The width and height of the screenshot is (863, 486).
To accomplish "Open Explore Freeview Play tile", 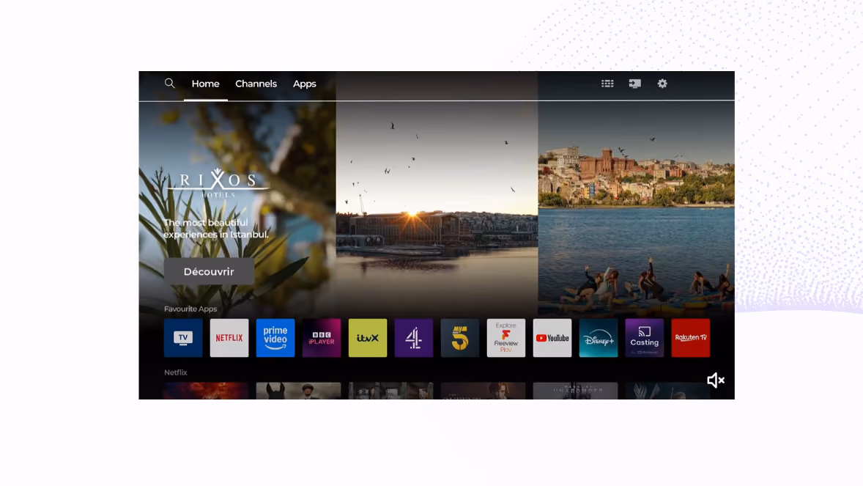I will 505,338.
